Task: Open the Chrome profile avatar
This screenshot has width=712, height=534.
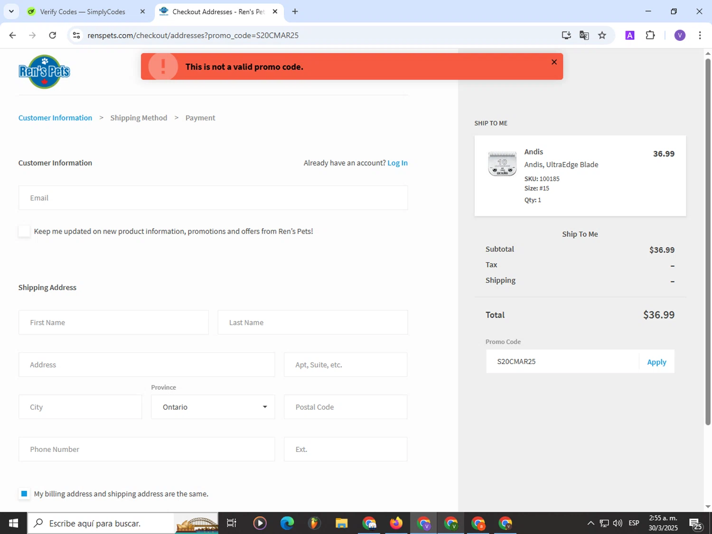Action: click(680, 35)
